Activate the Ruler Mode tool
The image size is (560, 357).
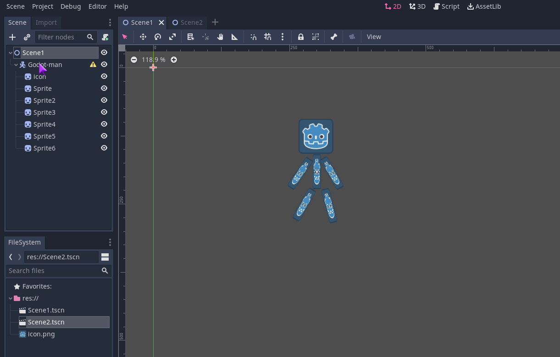(235, 37)
